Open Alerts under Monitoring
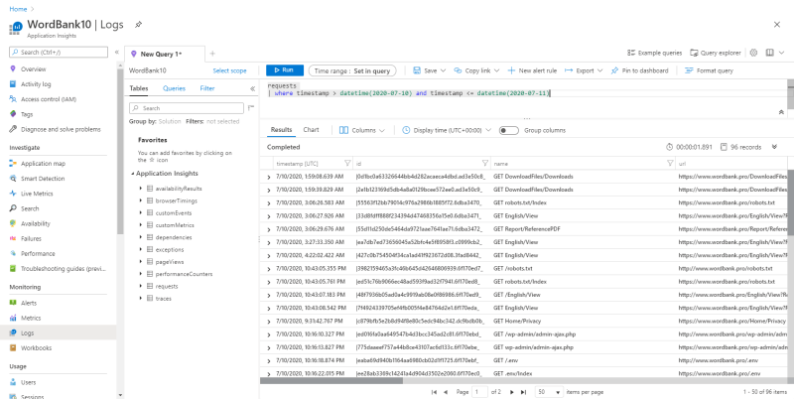Image resolution: width=794 pixels, height=399 pixels. [x=29, y=303]
